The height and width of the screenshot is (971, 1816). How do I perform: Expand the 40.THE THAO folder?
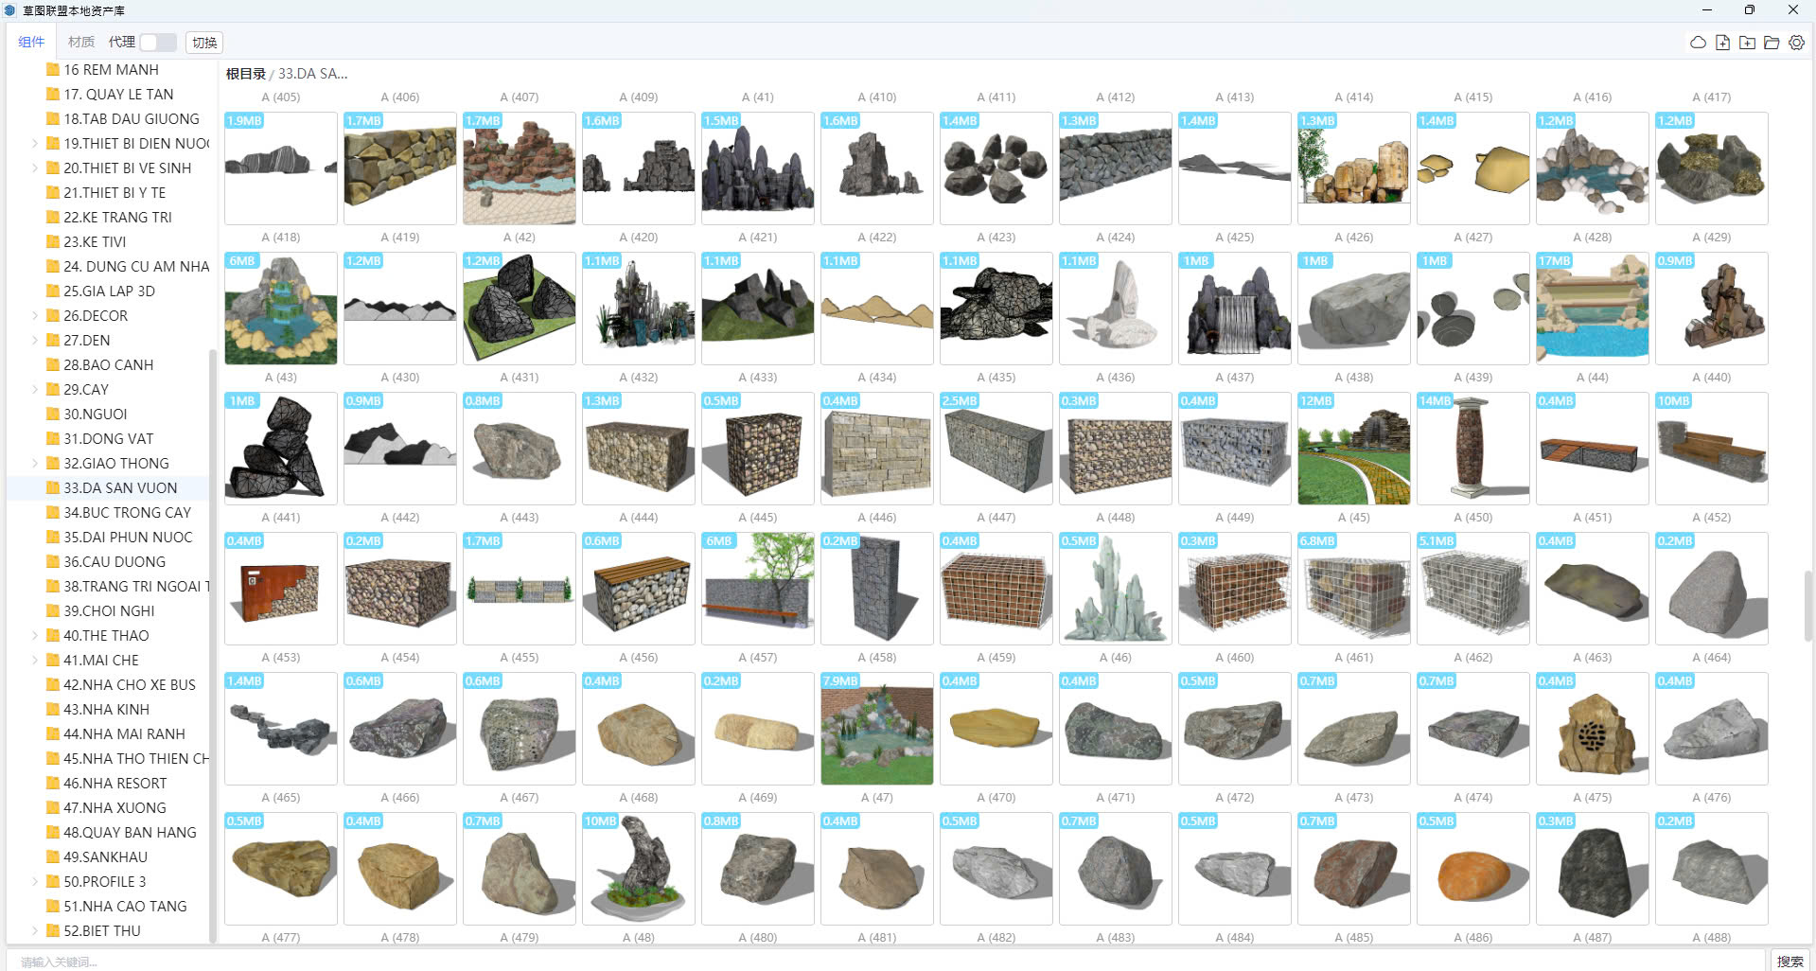tap(35, 636)
